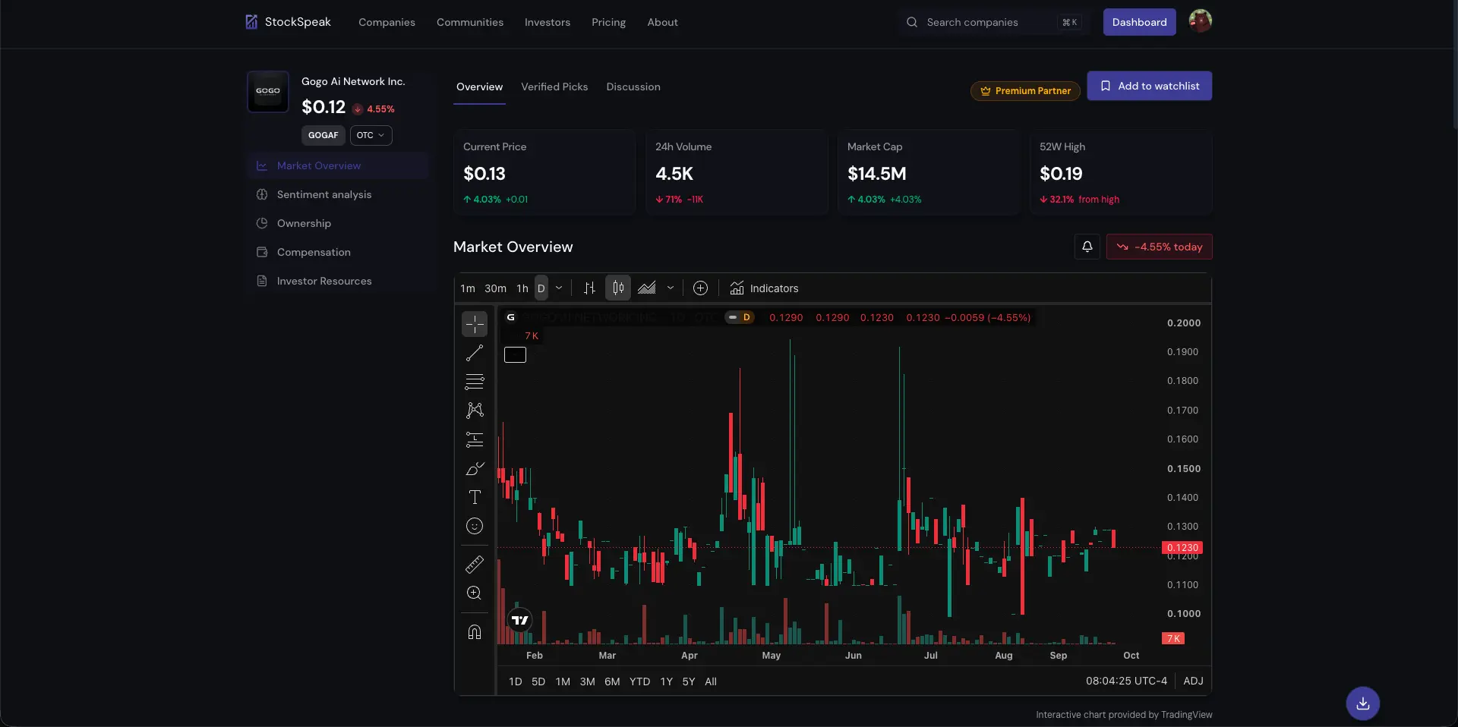Click the zoom in tool

[475, 593]
